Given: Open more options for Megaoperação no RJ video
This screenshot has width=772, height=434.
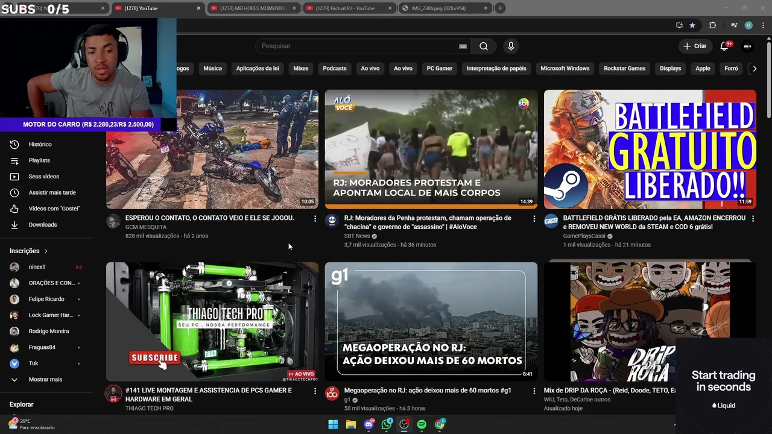Looking at the screenshot, I should [534, 391].
